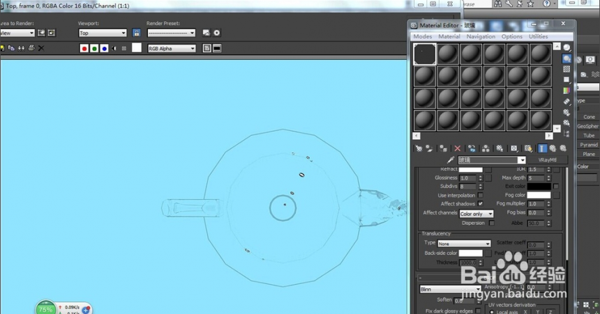Toggle checkered Background icon
The height and width of the screenshot is (314, 600).
pyautogui.click(x=567, y=69)
